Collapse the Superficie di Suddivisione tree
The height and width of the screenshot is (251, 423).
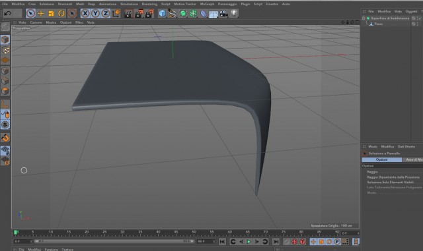tap(364, 18)
